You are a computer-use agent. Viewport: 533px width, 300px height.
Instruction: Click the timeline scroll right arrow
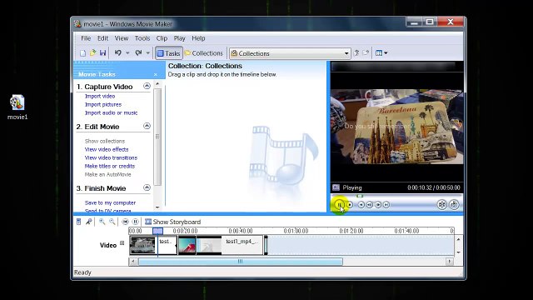point(450,261)
